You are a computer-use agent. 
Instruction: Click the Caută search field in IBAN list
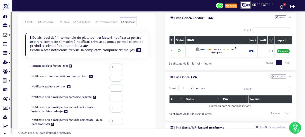pyautogui.click(x=271, y=30)
